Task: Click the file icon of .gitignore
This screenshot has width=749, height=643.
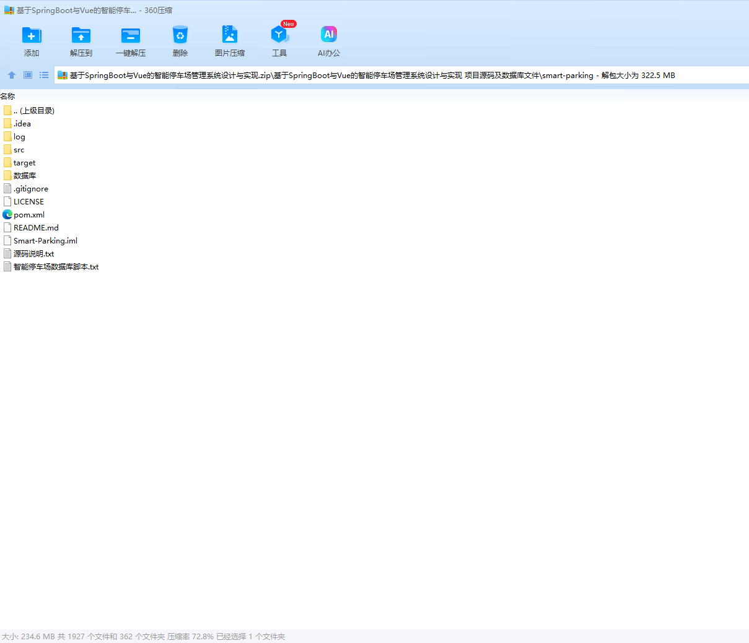Action: coord(7,188)
